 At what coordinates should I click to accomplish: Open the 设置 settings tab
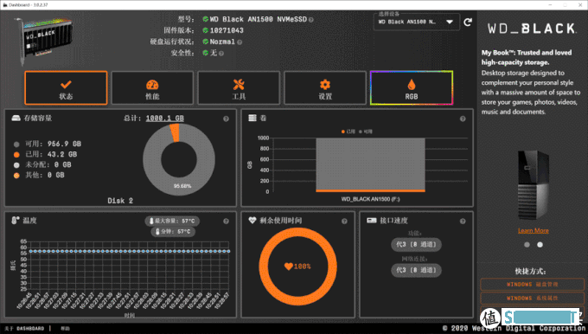point(325,87)
